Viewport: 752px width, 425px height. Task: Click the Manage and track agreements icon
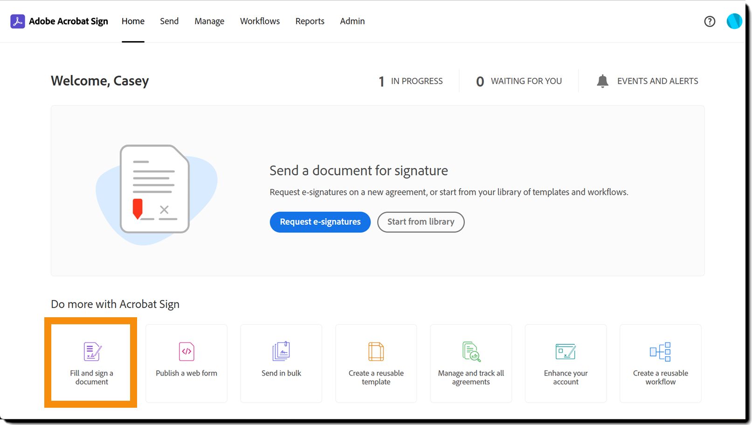coord(471,352)
